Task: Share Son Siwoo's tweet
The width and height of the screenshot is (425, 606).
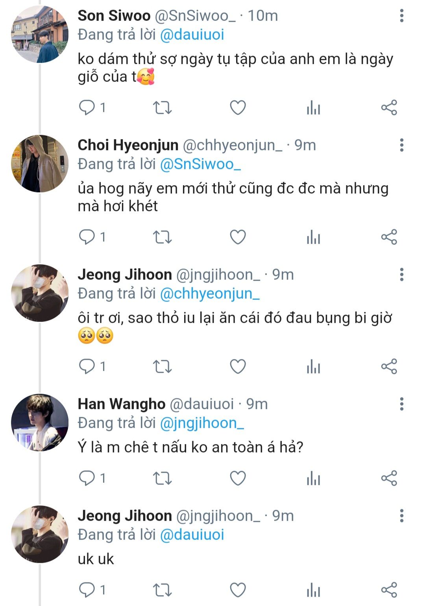Action: click(389, 107)
